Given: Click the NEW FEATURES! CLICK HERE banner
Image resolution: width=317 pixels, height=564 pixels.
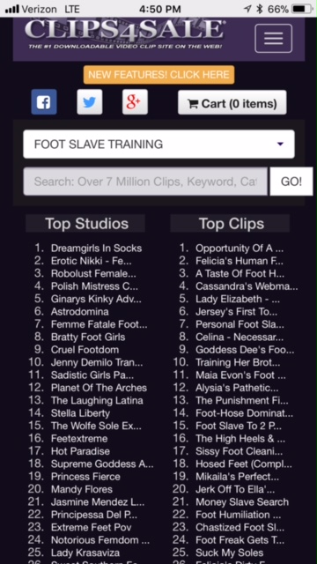Looking at the screenshot, I should pyautogui.click(x=158, y=75).
